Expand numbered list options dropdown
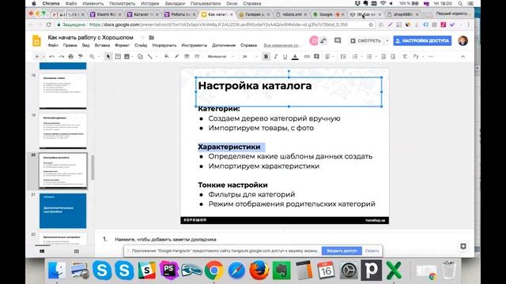Image resolution: width=506 pixels, height=284 pixels. [362, 57]
